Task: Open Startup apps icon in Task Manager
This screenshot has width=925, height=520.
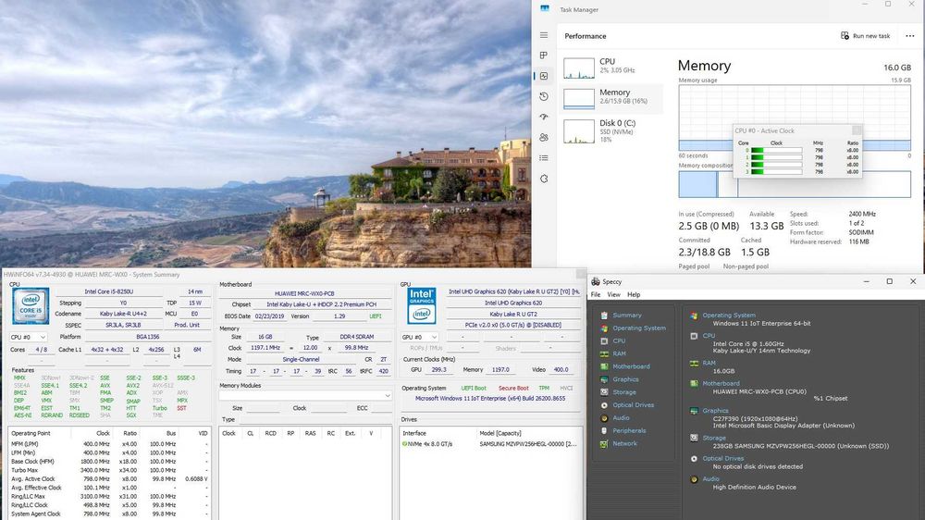Action: click(x=544, y=117)
